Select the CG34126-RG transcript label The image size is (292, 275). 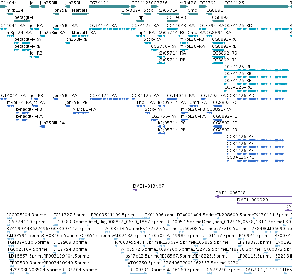click(238, 87)
